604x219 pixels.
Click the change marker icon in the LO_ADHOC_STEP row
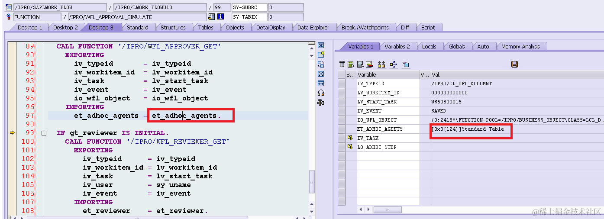pos(350,147)
